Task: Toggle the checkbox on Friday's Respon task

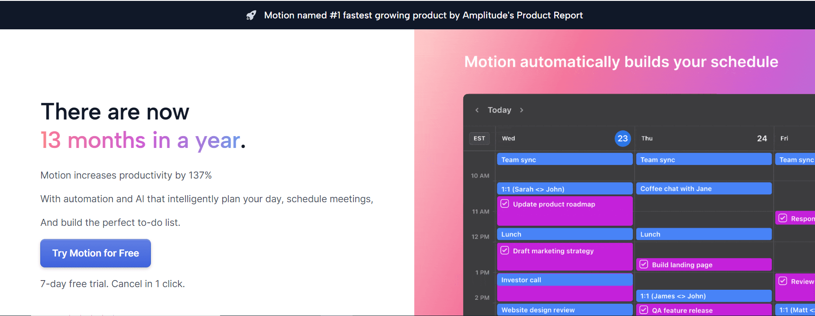Action: [x=783, y=218]
